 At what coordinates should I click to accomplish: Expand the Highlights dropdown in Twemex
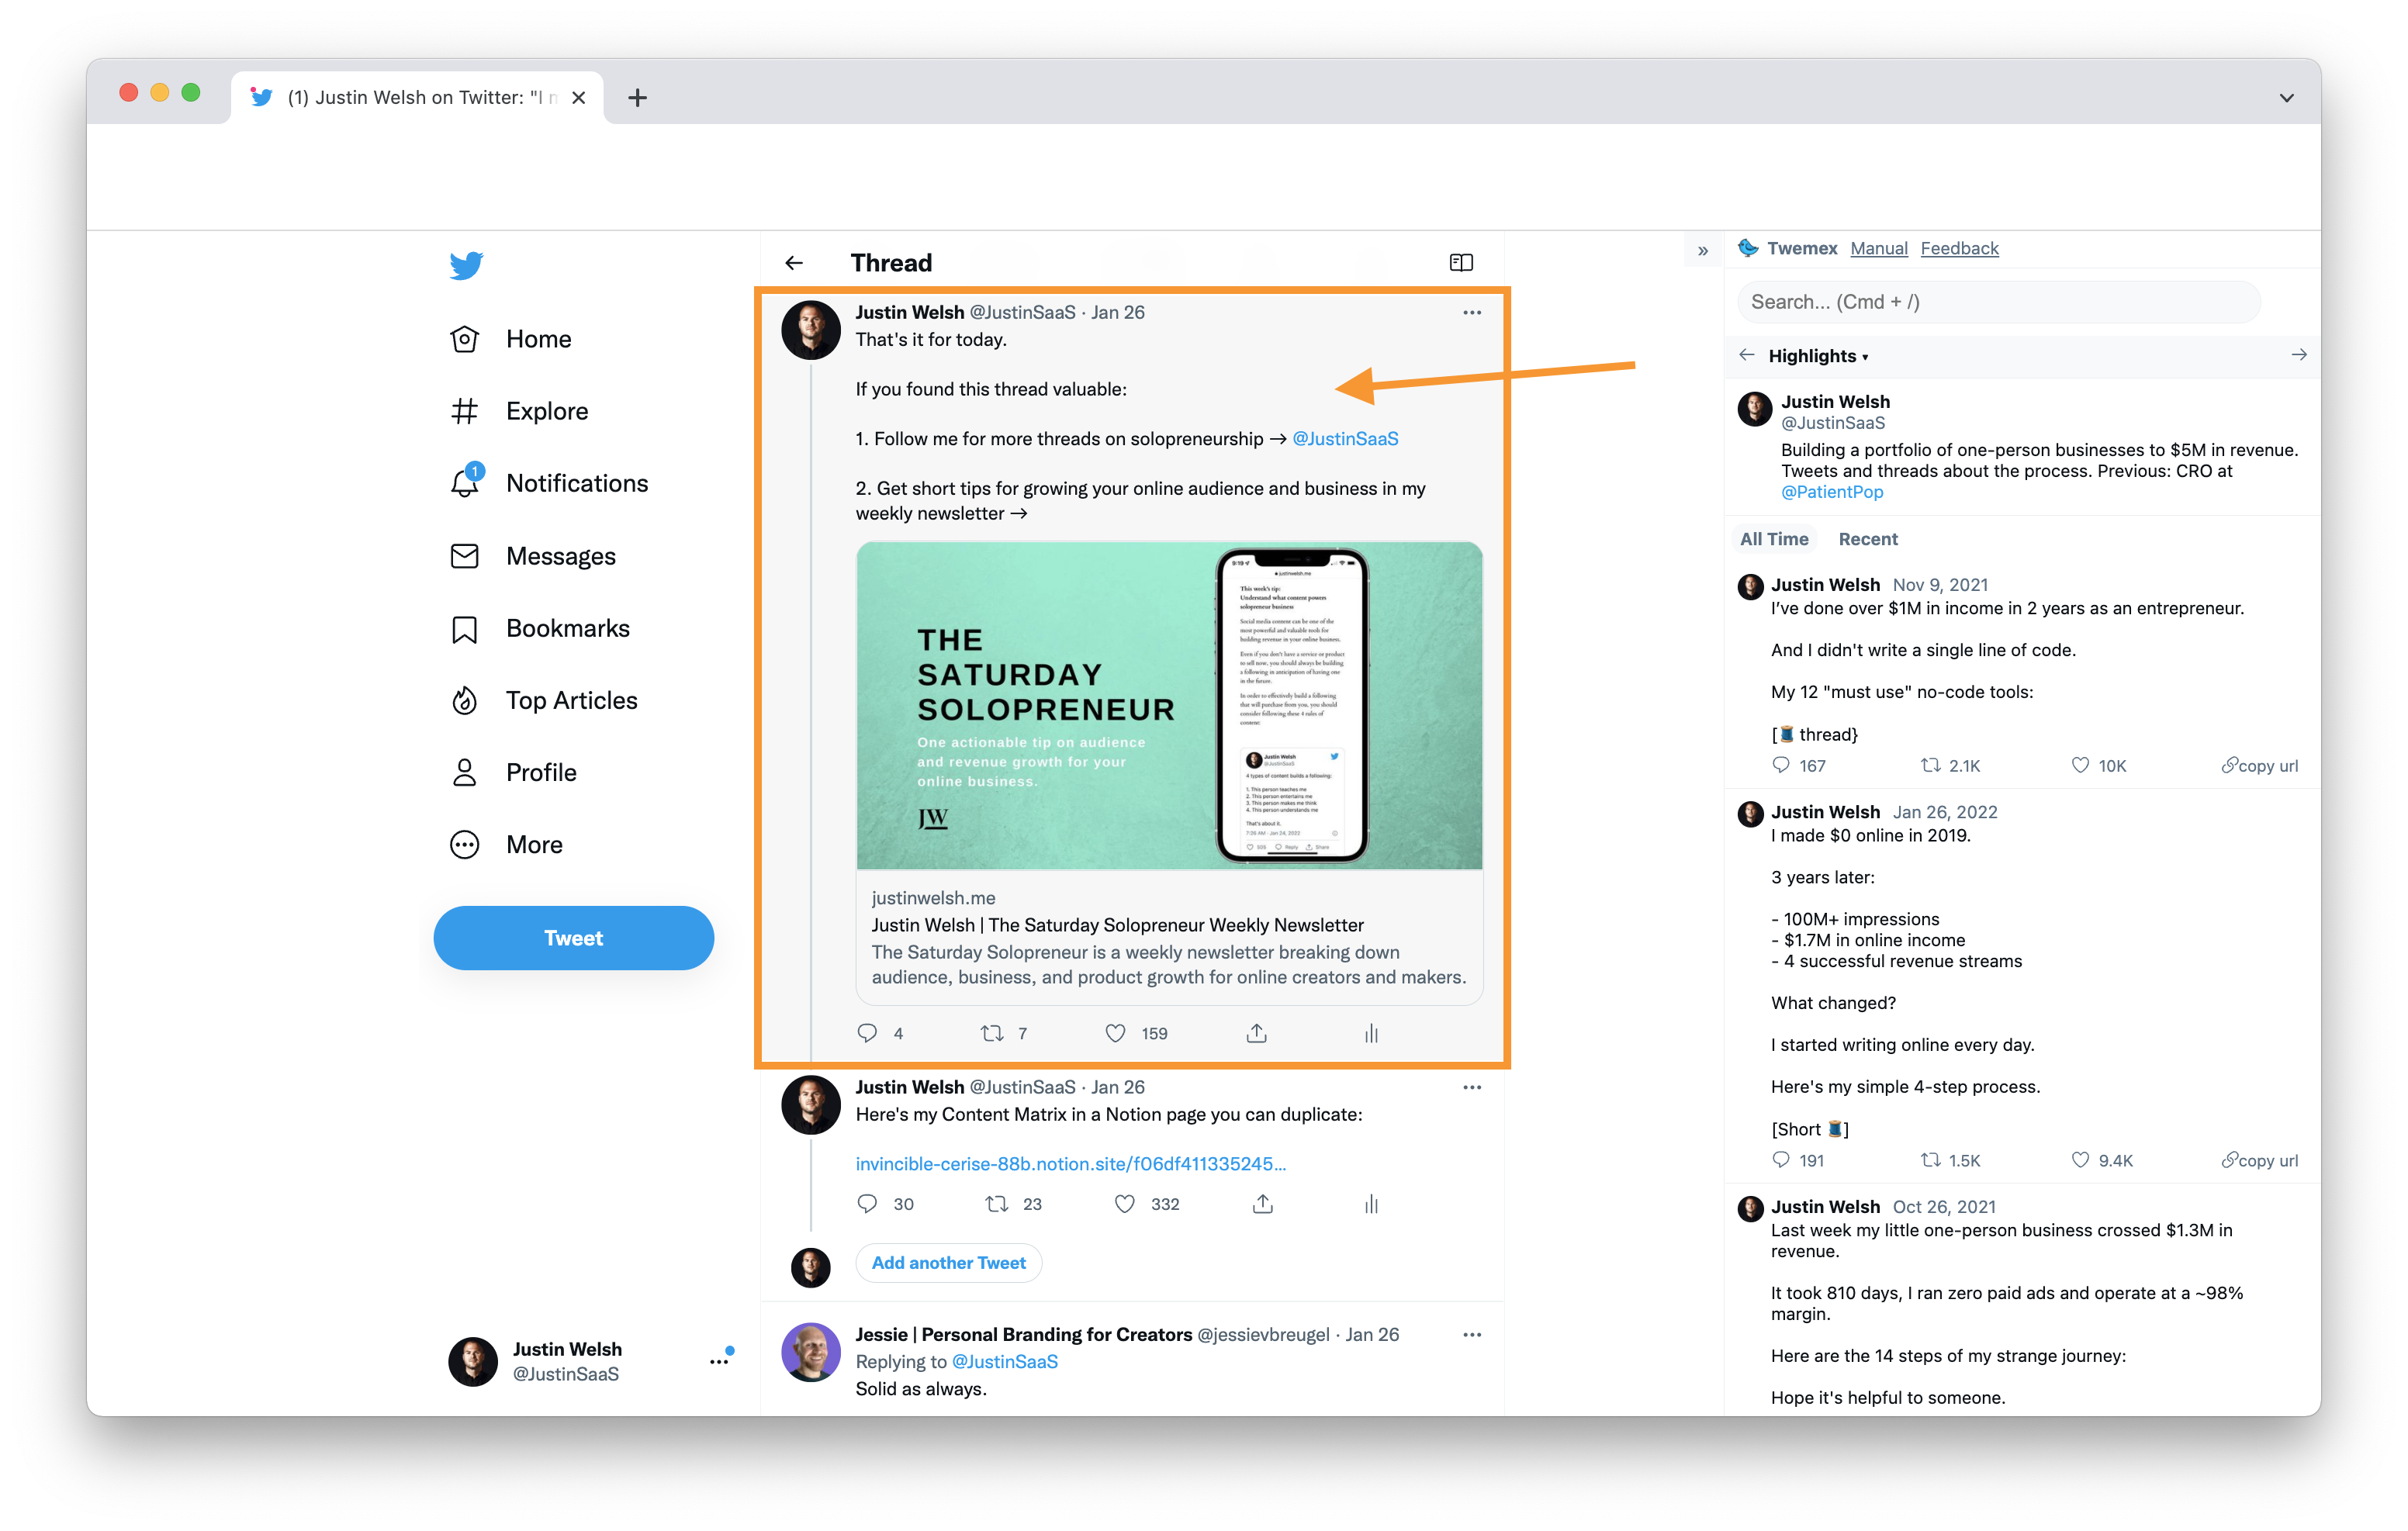coord(1817,356)
